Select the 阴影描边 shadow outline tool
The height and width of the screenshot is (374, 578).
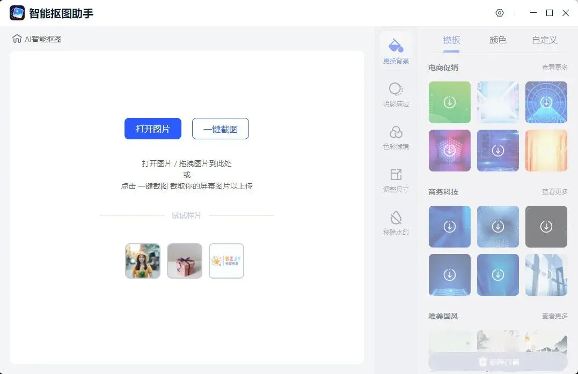pos(396,94)
